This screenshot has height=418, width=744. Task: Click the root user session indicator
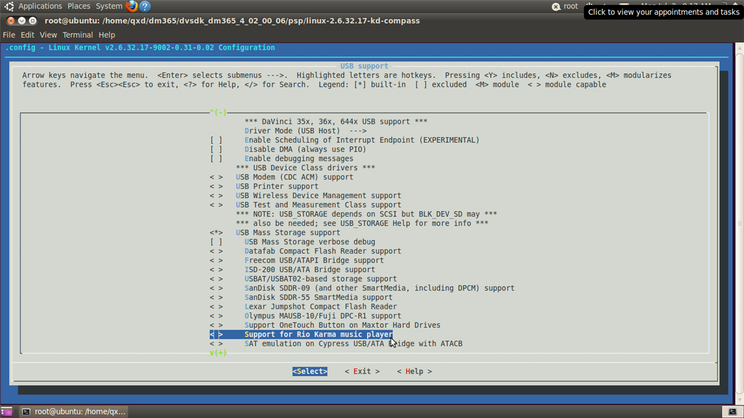[564, 6]
